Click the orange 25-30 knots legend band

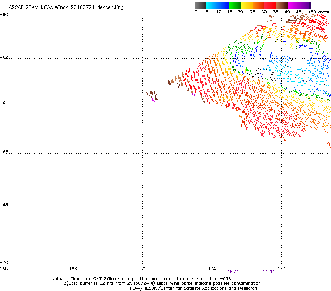click(x=259, y=5)
